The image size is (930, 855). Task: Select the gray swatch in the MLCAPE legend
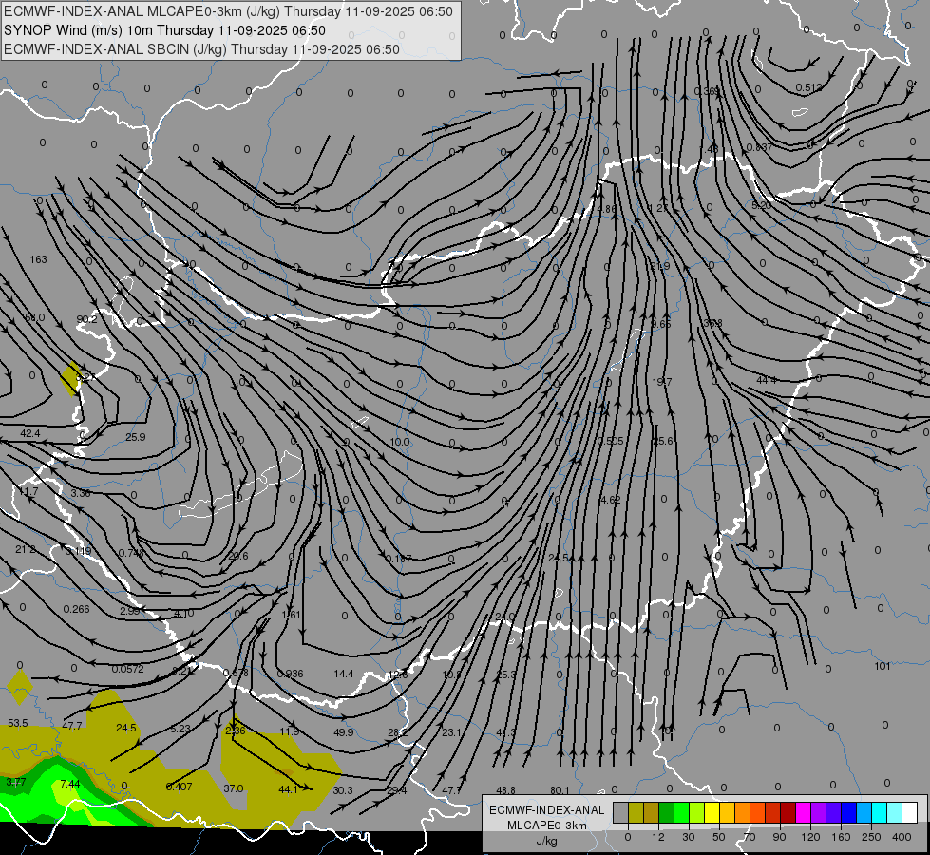click(x=620, y=812)
